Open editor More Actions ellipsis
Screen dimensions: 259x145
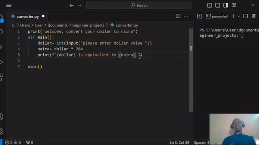186,16
